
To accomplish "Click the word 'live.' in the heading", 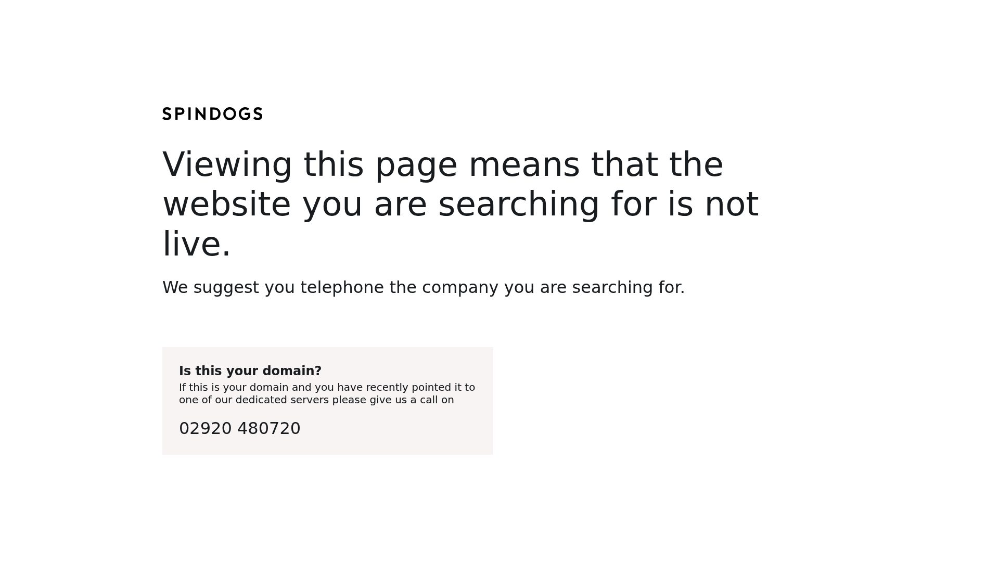I will click(x=196, y=244).
